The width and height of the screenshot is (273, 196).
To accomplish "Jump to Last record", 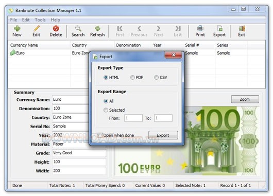I will tap(178, 31).
